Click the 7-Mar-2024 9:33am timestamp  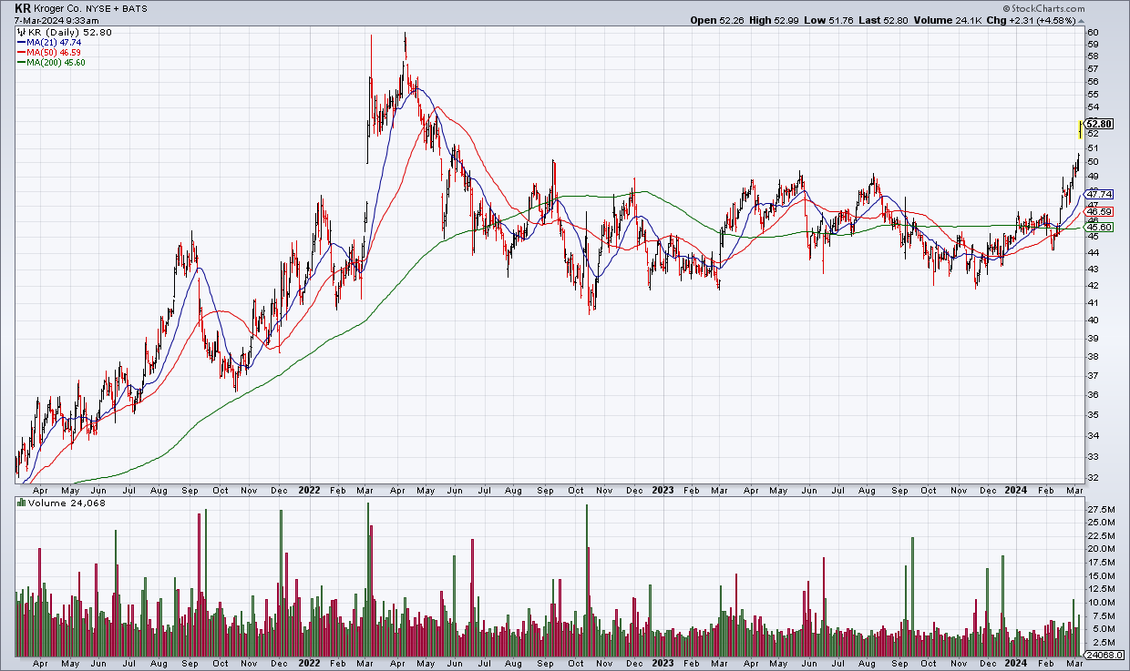pos(57,20)
